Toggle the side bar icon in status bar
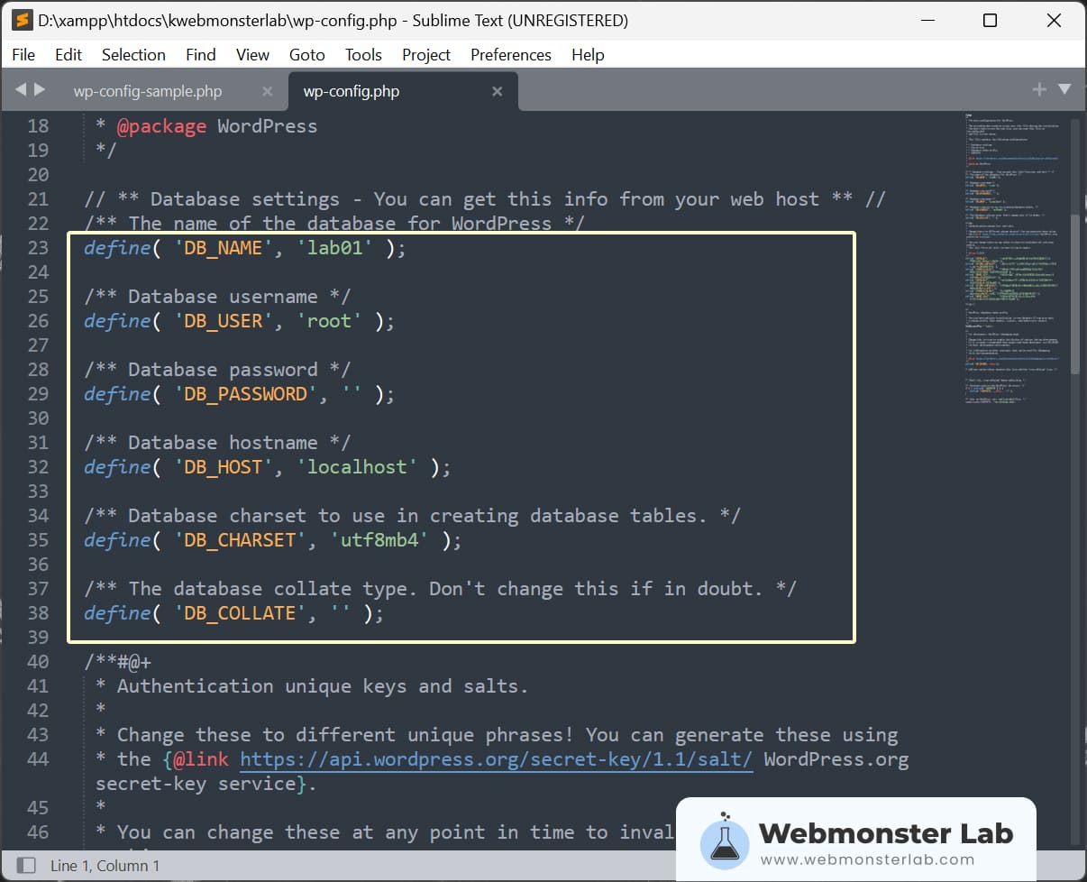 26,865
